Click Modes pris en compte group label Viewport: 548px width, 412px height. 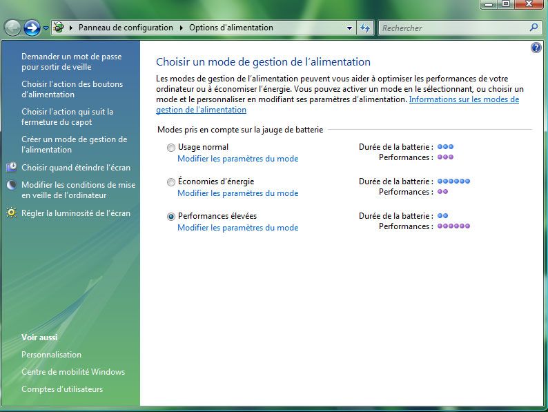click(240, 130)
